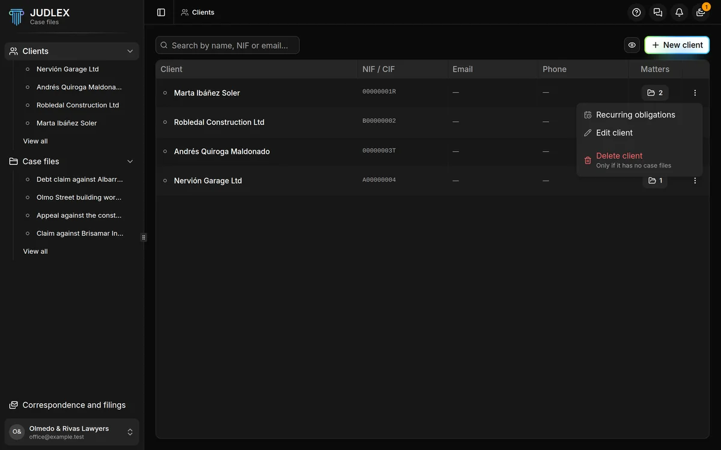The image size is (721, 450).
Task: Open Claim against Brisamar In... case file
Action: pyautogui.click(x=80, y=233)
